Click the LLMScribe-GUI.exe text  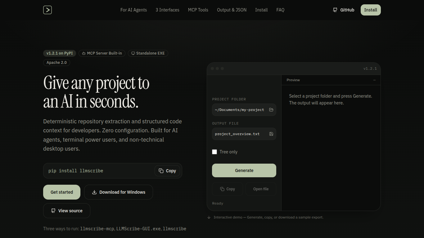pyautogui.click(x=138, y=229)
